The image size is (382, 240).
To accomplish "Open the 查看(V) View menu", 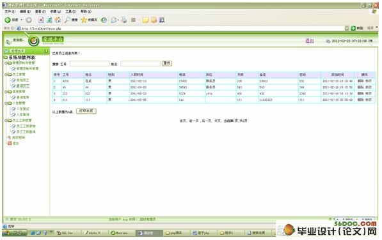I will pyautogui.click(x=40, y=11).
